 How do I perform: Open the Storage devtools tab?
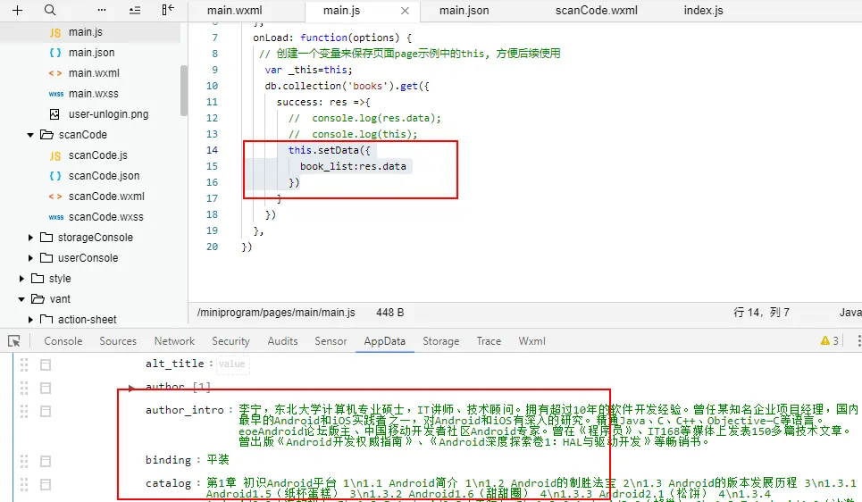click(x=441, y=341)
